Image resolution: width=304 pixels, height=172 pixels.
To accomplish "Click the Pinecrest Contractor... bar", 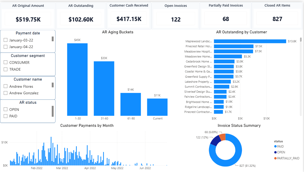I will coord(218,112).
